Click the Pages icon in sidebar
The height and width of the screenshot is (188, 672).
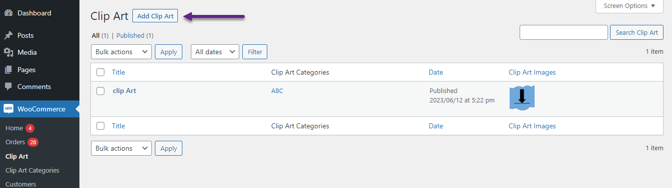point(8,70)
